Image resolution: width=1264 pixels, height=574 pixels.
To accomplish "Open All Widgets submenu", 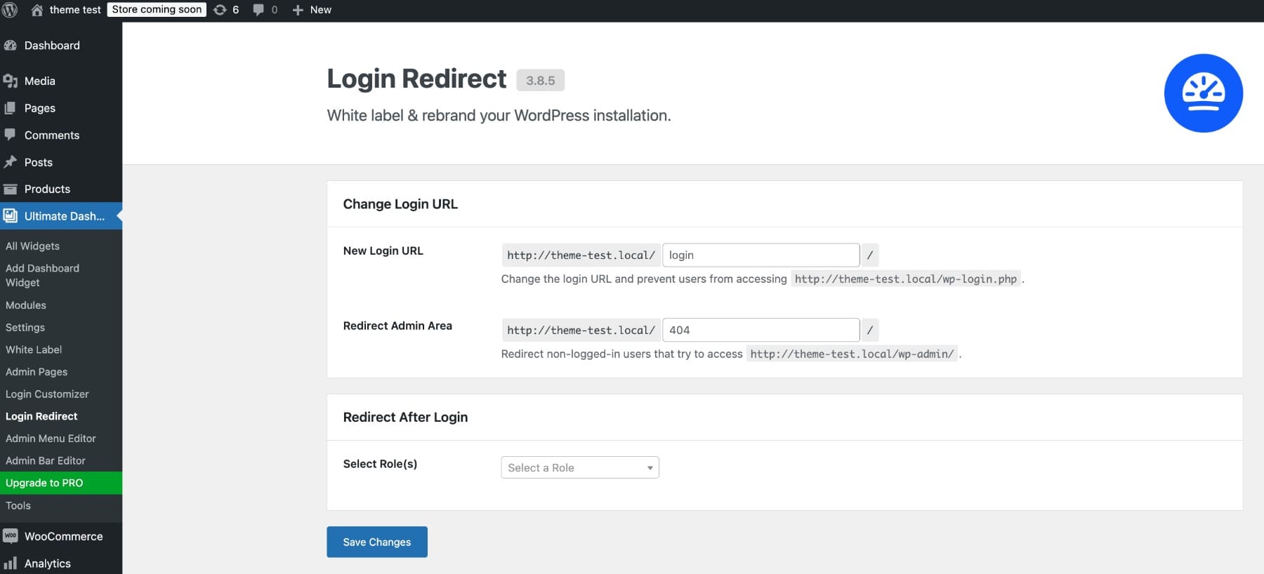I will point(32,246).
